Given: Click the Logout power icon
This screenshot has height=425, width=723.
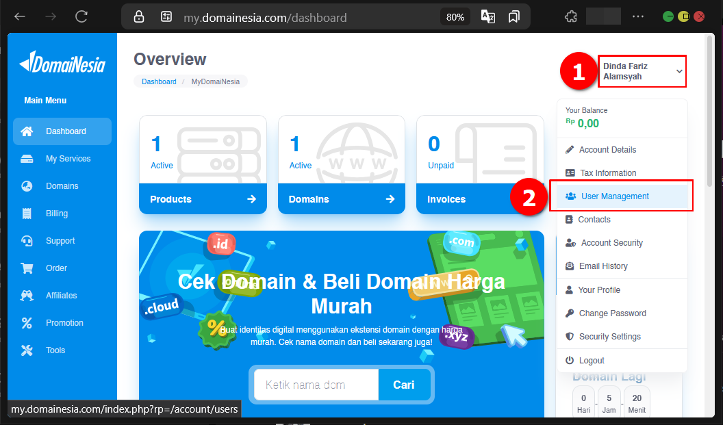Looking at the screenshot, I should (570, 361).
